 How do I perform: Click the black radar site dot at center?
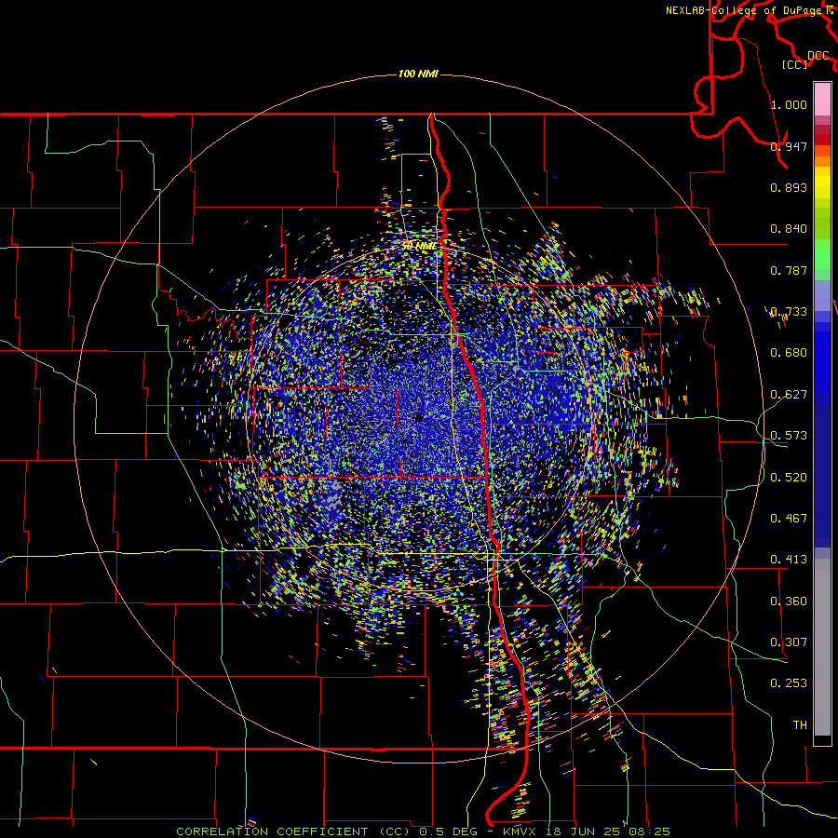click(419, 418)
